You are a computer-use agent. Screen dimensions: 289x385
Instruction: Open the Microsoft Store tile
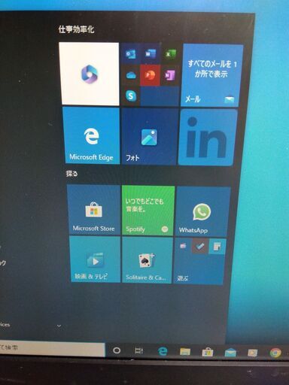click(93, 210)
